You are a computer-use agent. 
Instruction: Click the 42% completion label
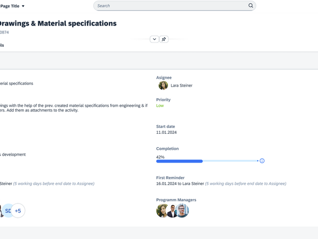pyautogui.click(x=160, y=157)
